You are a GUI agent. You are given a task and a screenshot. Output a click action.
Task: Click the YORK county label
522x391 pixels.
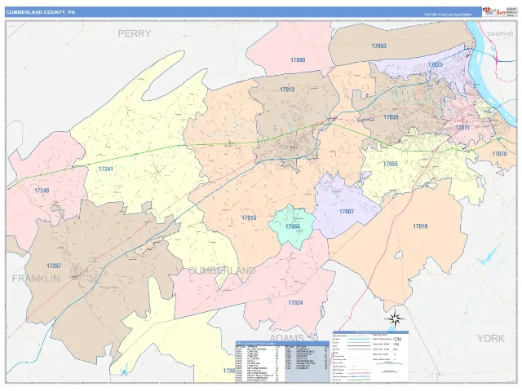click(491, 339)
